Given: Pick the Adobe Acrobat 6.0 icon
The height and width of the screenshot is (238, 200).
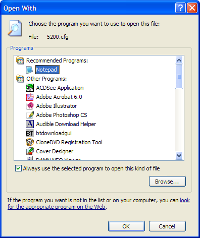Looking at the screenshot, I should click(30, 97).
